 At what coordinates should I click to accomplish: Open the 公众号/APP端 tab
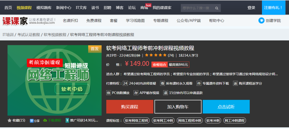[x=189, y=21]
